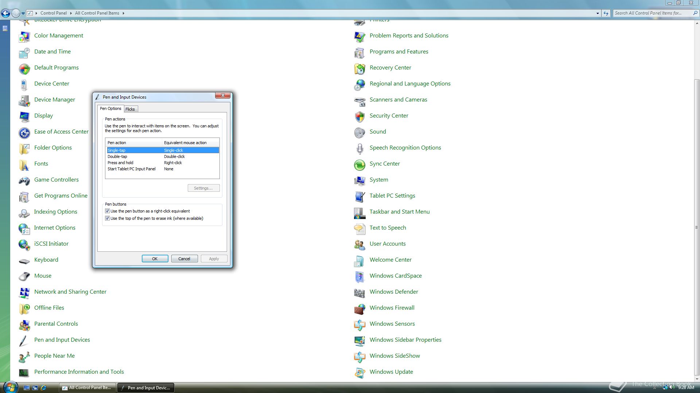
Task: Open recent pages dropdown next to Forward
Action: (x=23, y=13)
